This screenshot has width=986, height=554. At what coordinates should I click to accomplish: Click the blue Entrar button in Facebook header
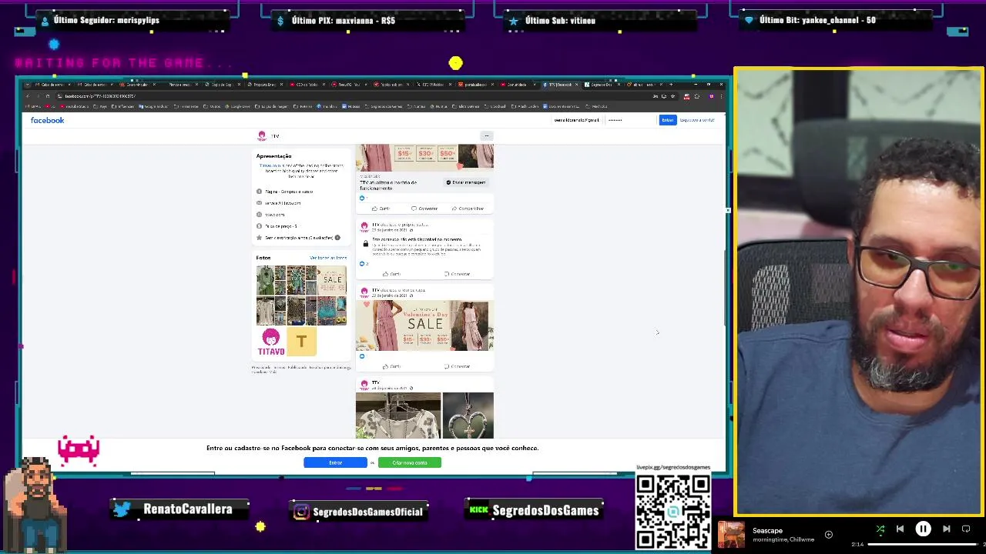click(x=667, y=120)
